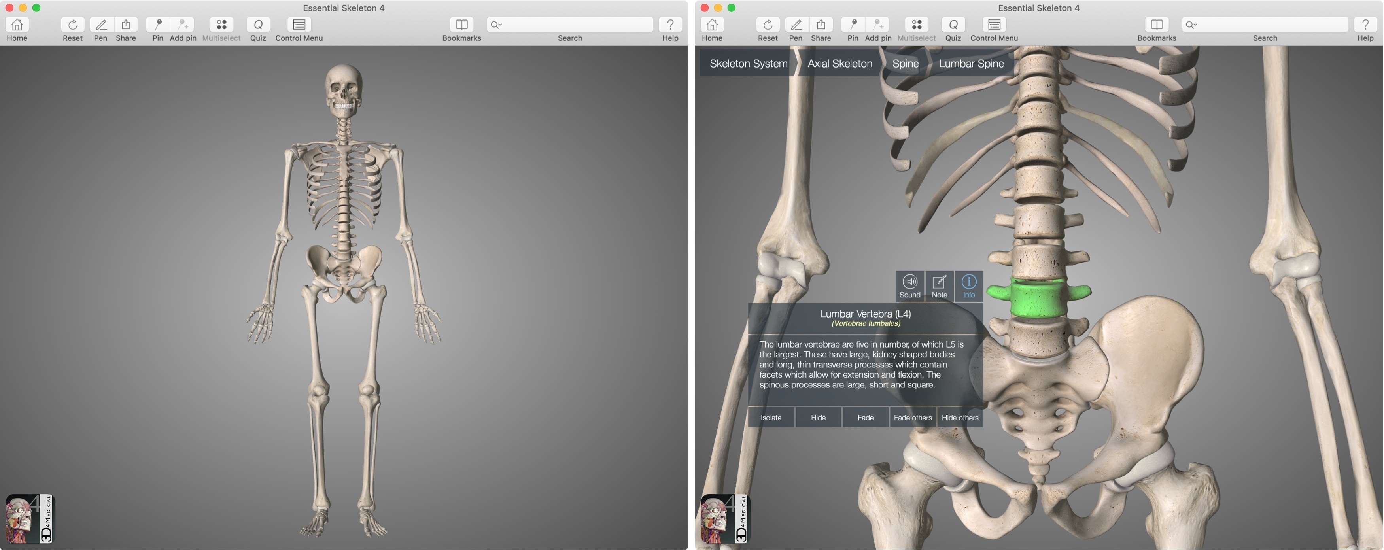
Task: Click Hide others button
Action: [x=960, y=417]
